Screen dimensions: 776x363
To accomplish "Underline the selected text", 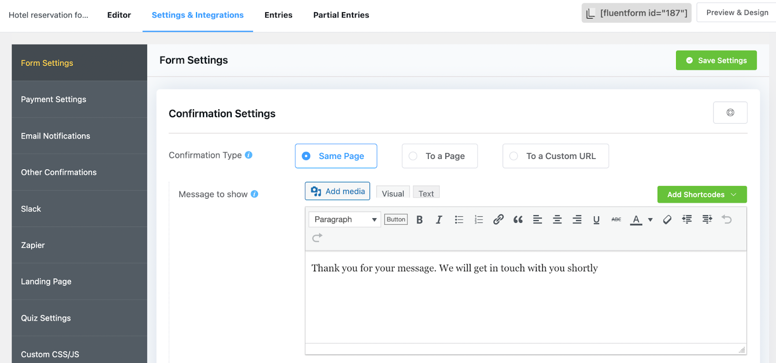I will pyautogui.click(x=597, y=220).
